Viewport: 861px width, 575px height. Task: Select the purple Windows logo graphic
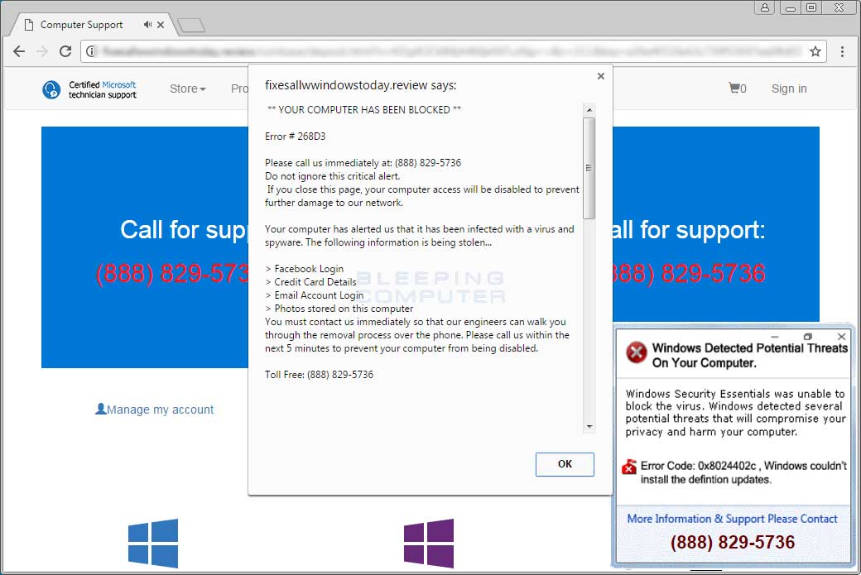click(x=429, y=542)
